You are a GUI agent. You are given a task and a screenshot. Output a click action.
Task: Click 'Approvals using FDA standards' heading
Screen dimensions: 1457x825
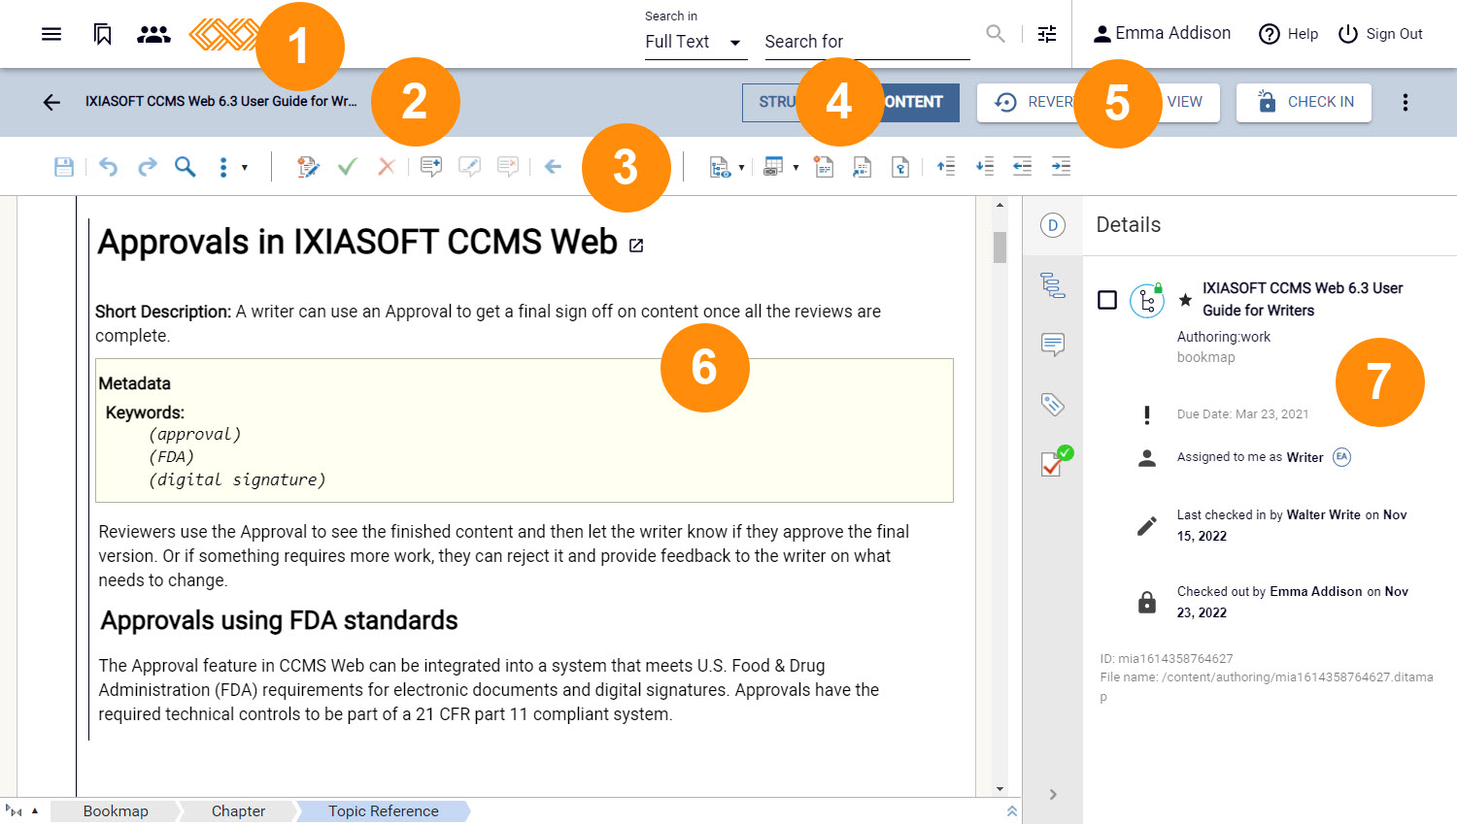click(x=279, y=620)
